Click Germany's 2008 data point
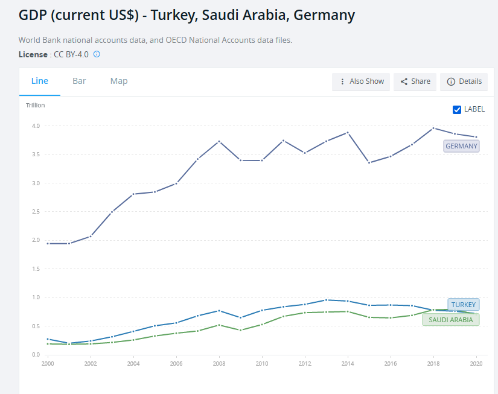 (x=219, y=141)
